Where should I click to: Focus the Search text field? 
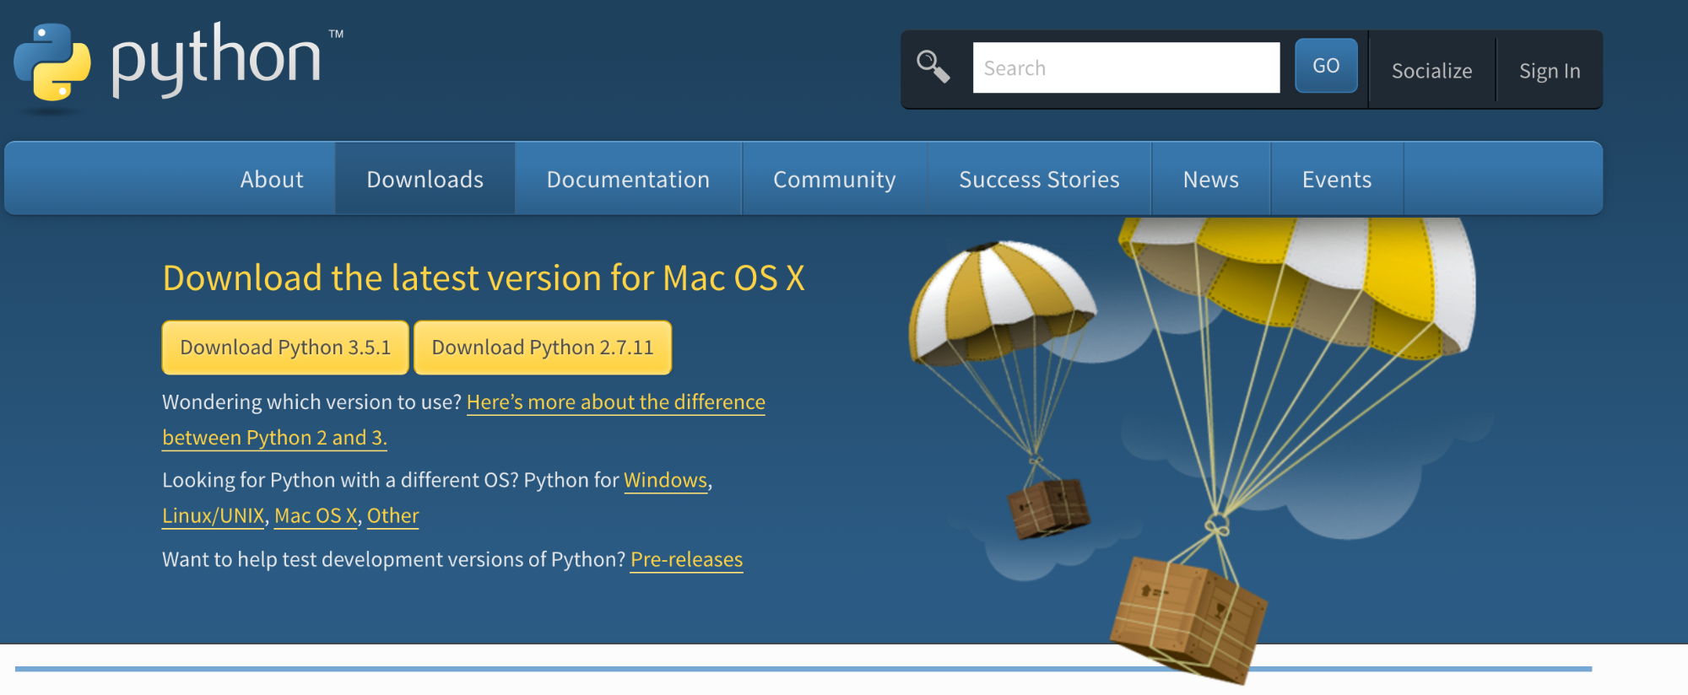pos(1126,68)
